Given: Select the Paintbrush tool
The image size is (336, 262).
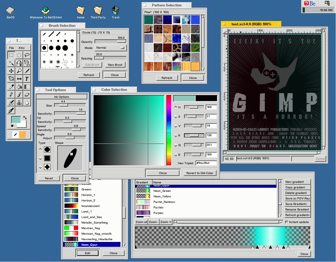Looking at the screenshot, I should click(x=19, y=95).
